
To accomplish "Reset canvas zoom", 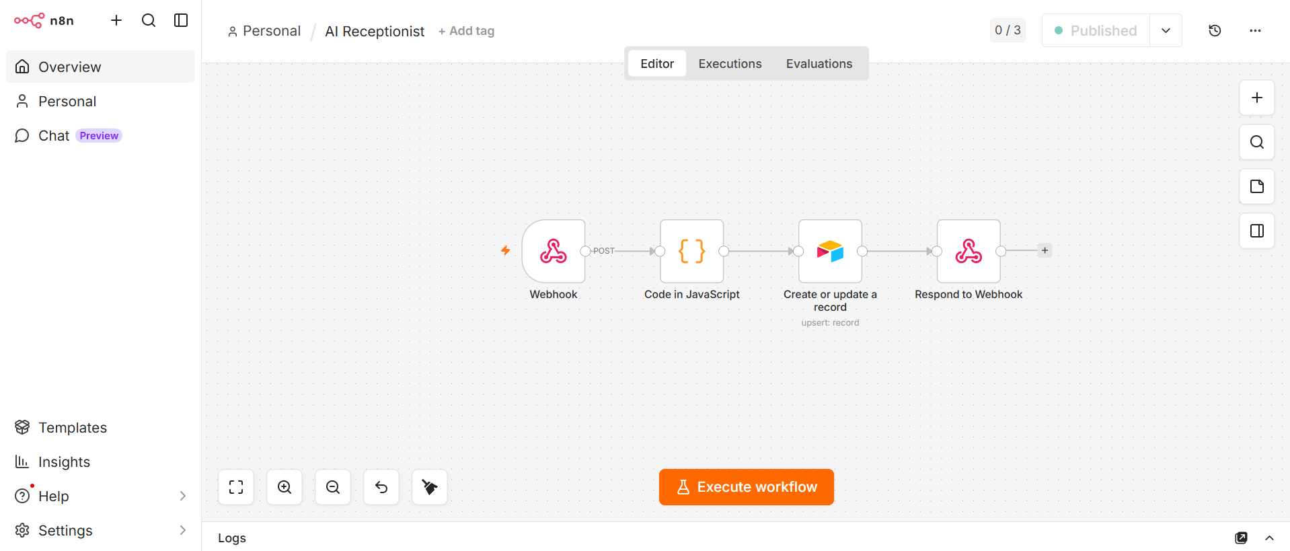I will (381, 487).
